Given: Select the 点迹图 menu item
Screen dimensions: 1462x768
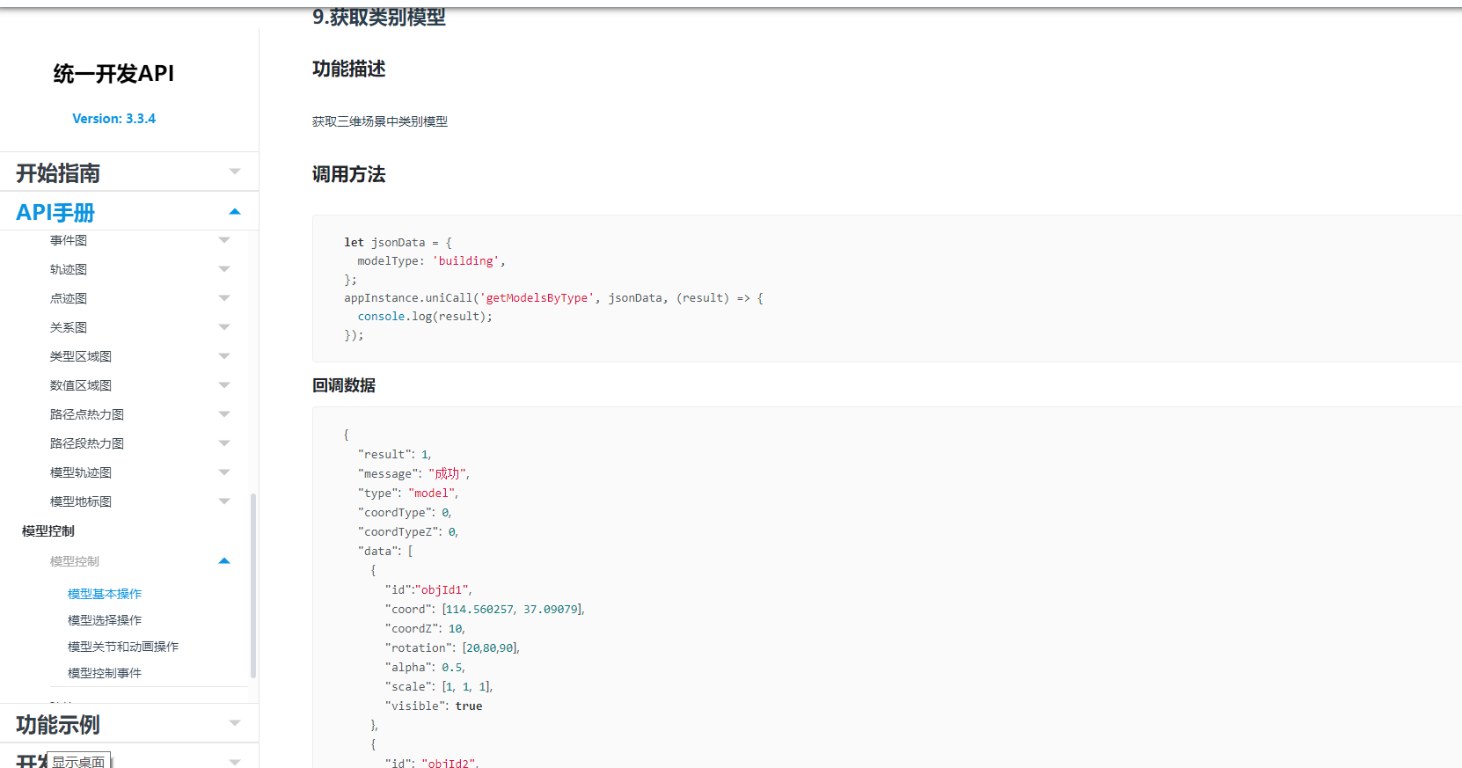Looking at the screenshot, I should pyautogui.click(x=69, y=298).
